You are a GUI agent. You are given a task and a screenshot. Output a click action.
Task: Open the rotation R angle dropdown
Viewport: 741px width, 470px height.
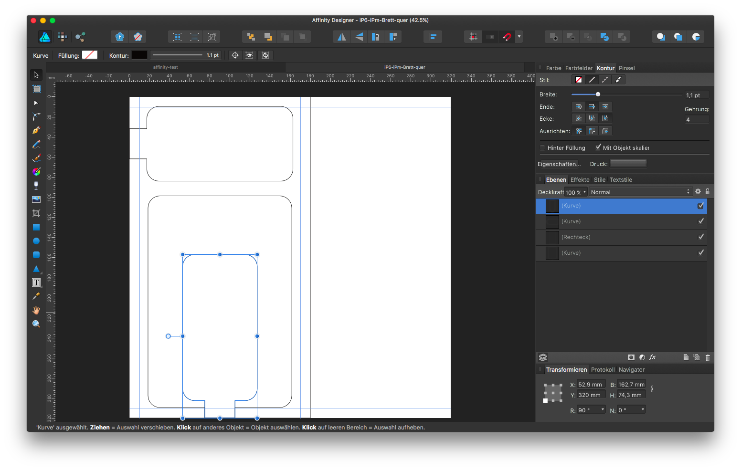coord(603,410)
